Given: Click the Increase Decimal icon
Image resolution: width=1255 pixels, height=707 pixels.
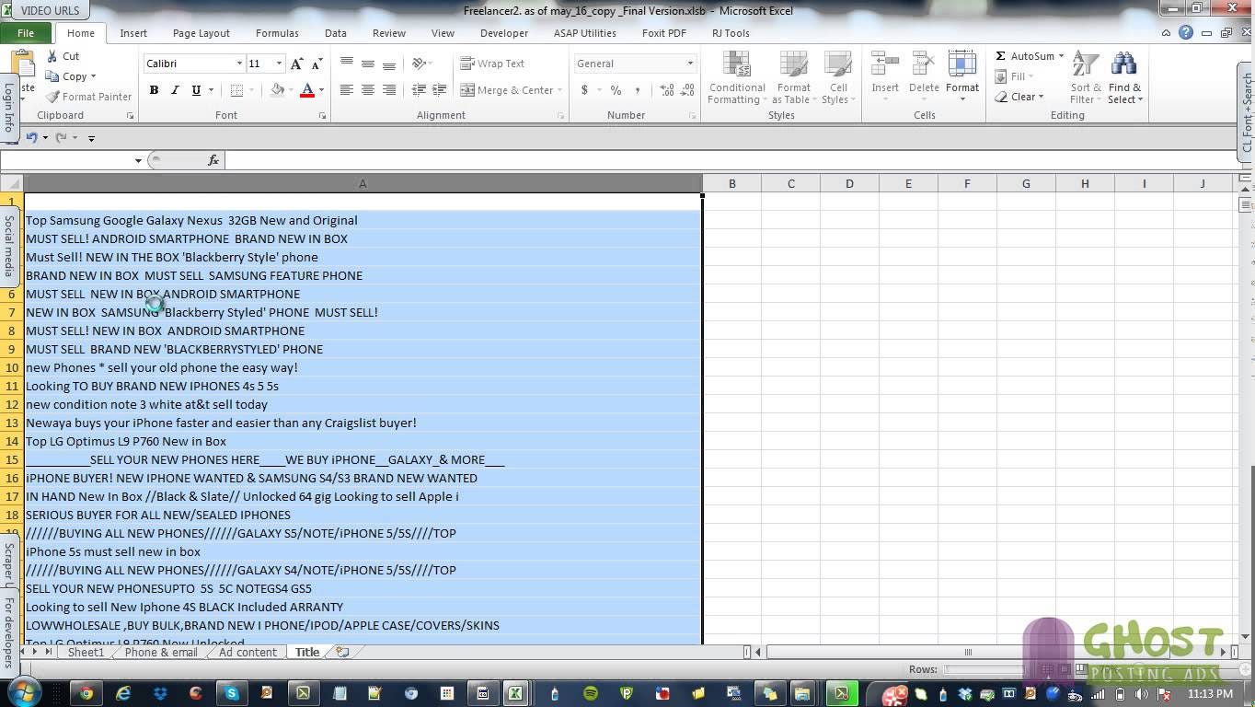Looking at the screenshot, I should (666, 90).
